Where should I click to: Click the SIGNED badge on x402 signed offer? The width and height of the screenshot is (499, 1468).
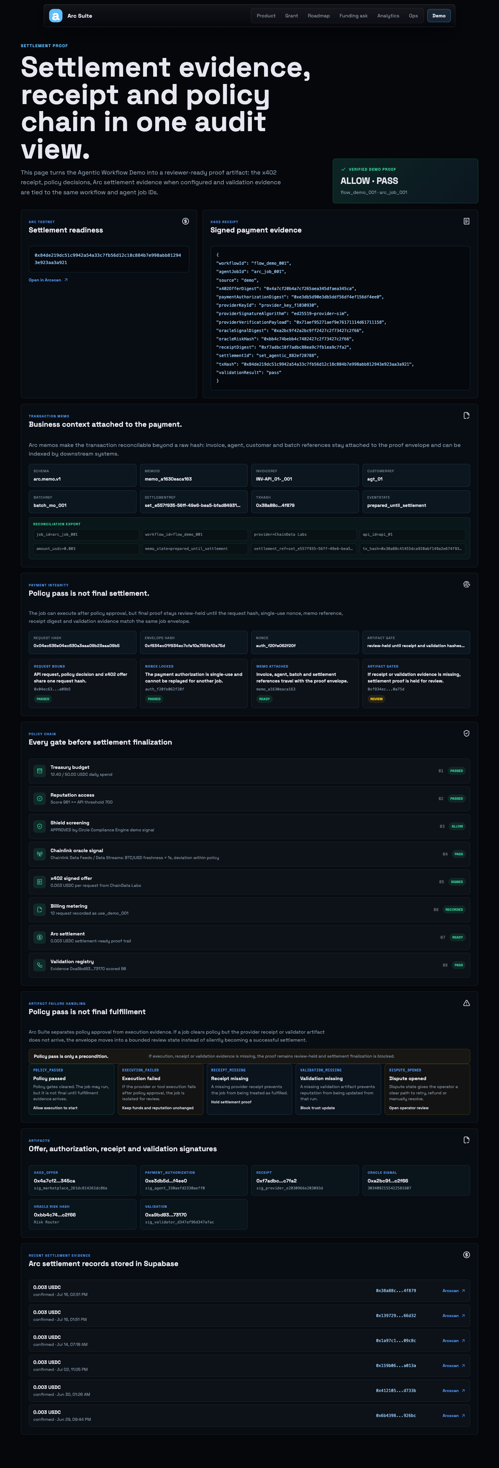tap(457, 882)
